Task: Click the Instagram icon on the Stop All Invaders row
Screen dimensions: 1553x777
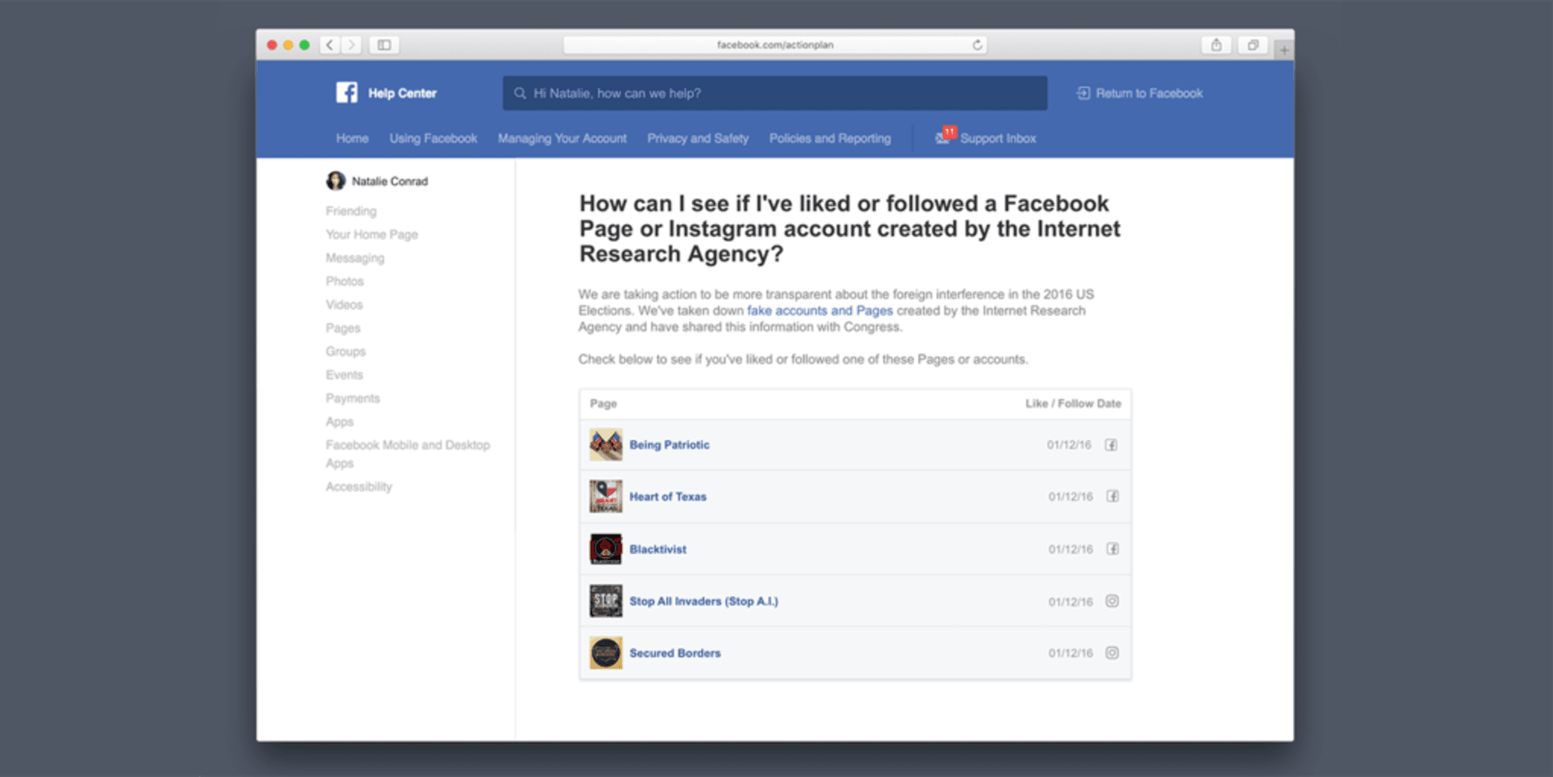Action: pyautogui.click(x=1112, y=600)
